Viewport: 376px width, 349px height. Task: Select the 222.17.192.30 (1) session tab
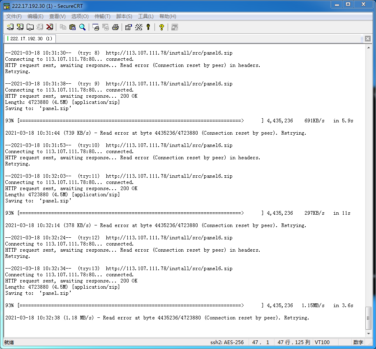(30, 39)
